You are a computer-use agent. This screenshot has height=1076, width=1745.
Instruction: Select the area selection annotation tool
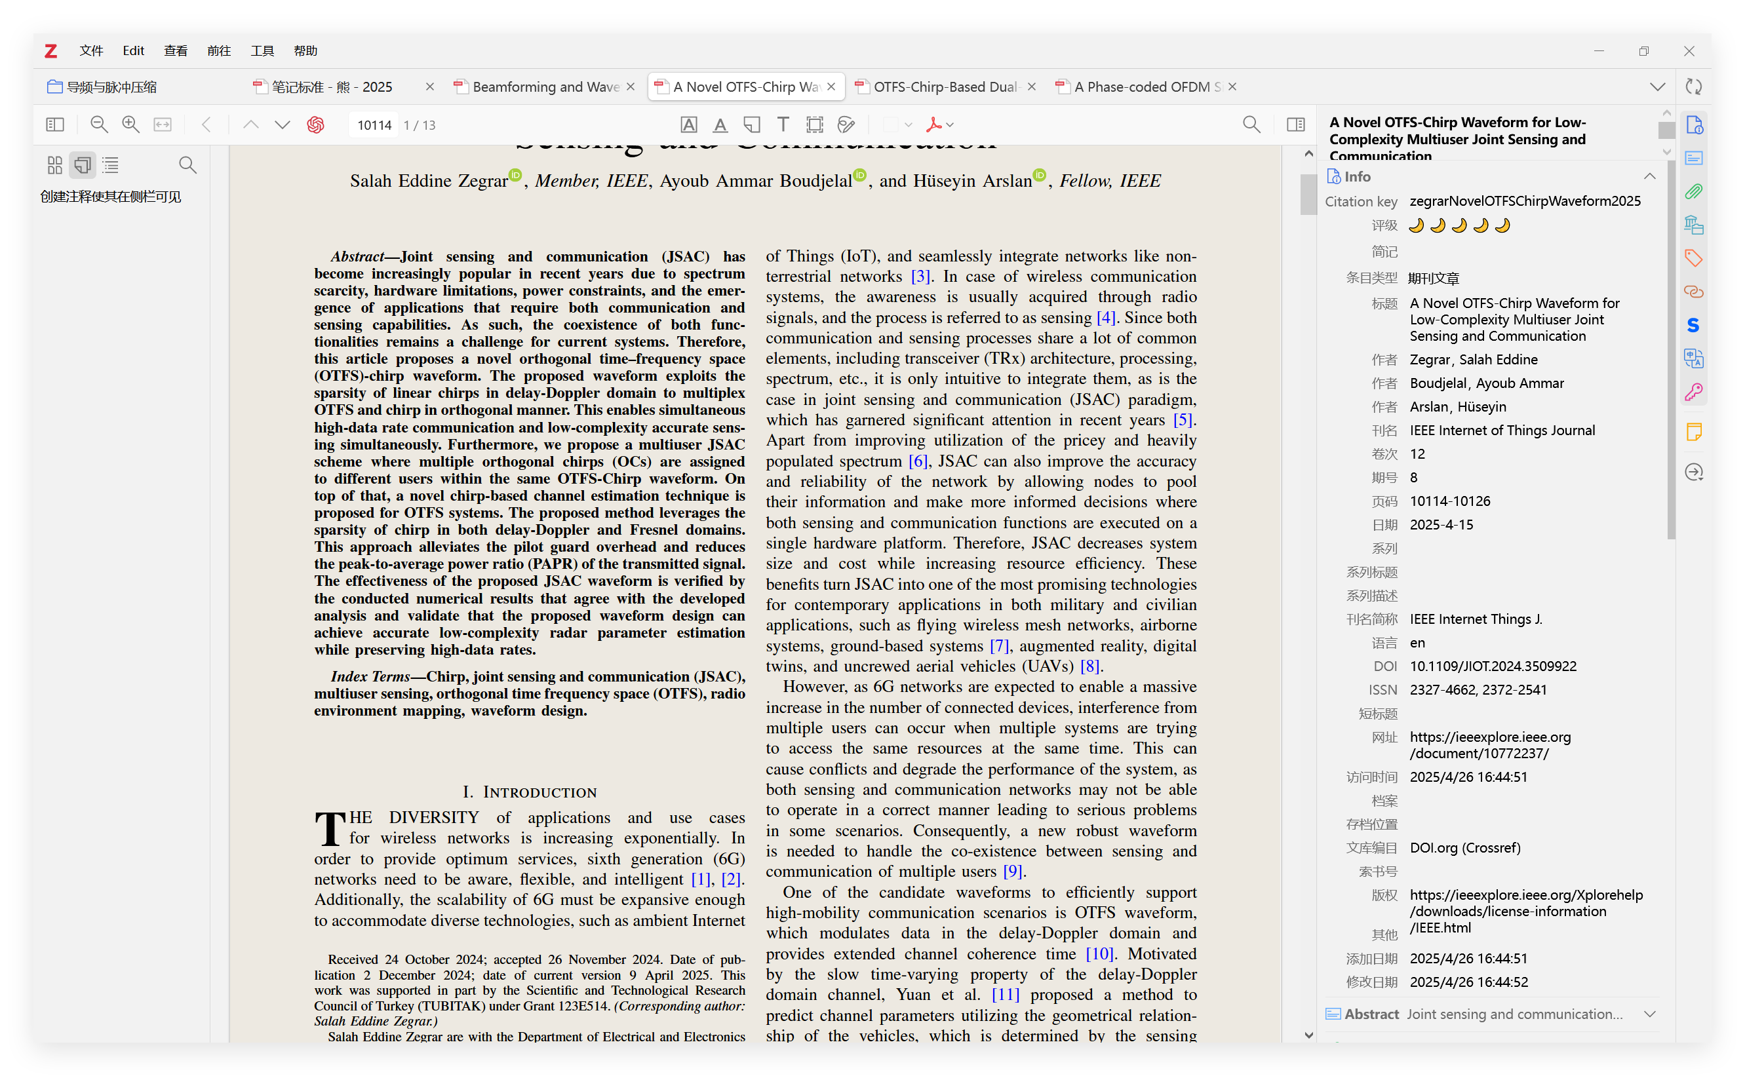[x=814, y=125]
